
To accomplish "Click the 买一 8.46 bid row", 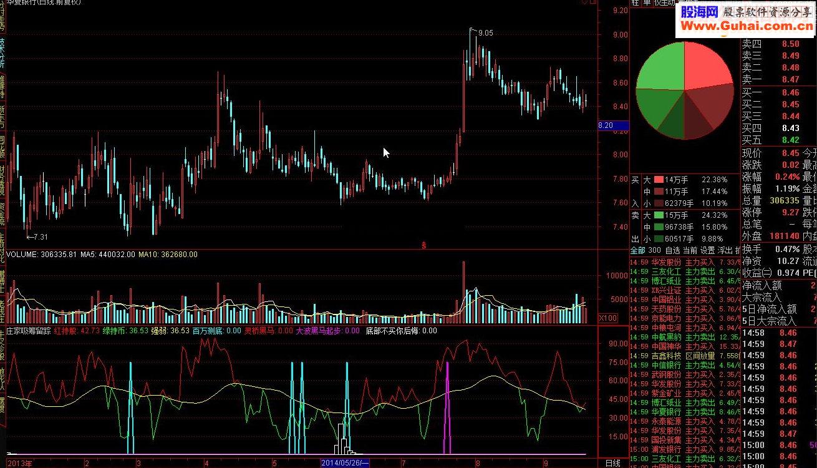I will point(778,92).
